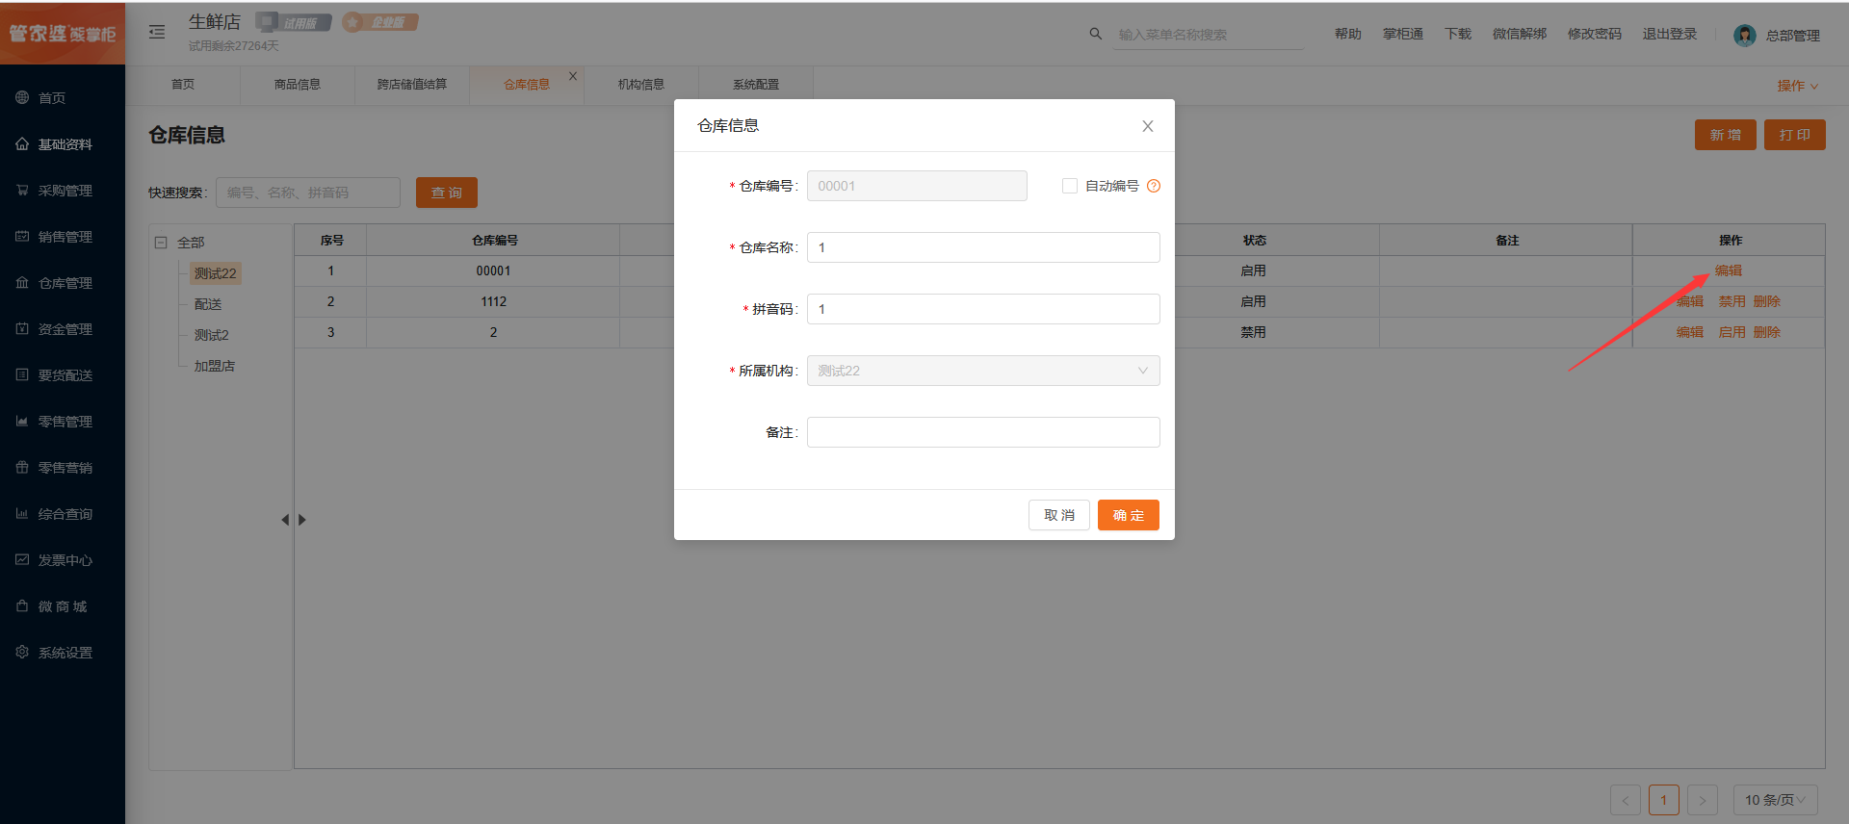This screenshot has width=1849, height=824.
Task: Open the 所属机构 dropdown
Action: point(982,371)
